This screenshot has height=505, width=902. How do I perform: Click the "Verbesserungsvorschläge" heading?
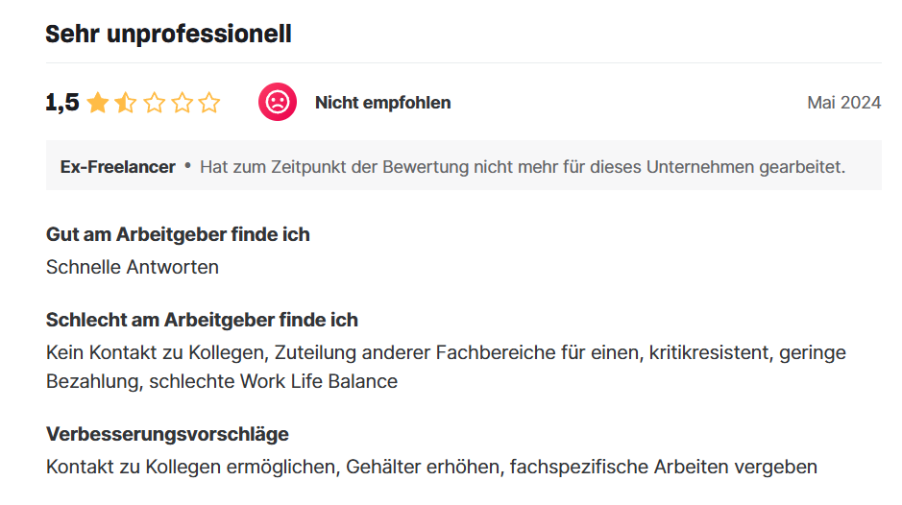(x=167, y=434)
